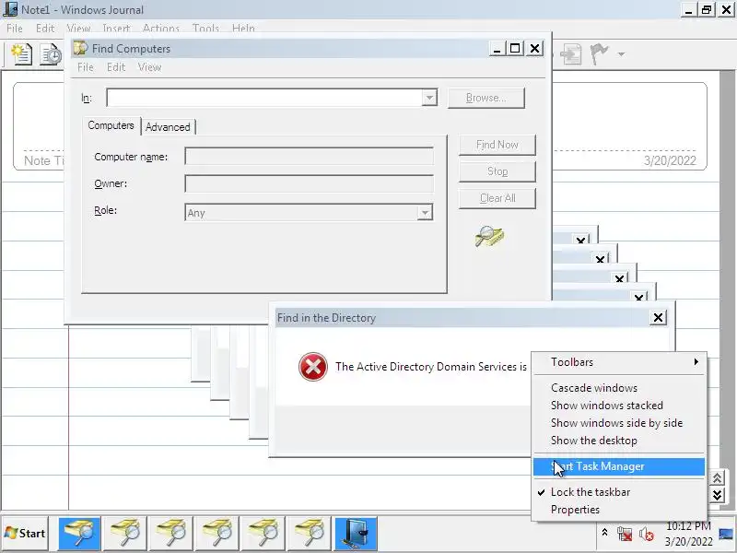Viewport: 737px width, 553px height.
Task: Minimize the Find Computers window
Action: 497,48
